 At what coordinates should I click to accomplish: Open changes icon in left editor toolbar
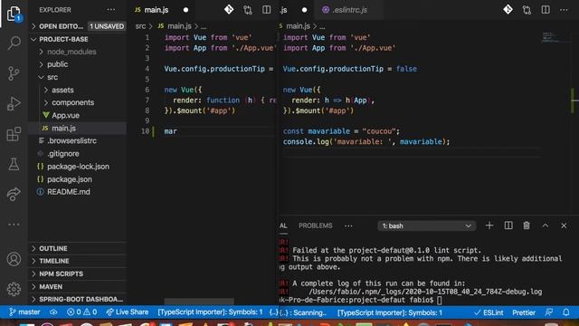248,10
